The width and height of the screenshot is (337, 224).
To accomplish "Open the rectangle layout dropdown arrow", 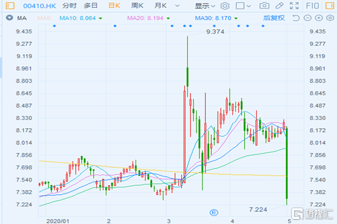I will click(249, 6).
